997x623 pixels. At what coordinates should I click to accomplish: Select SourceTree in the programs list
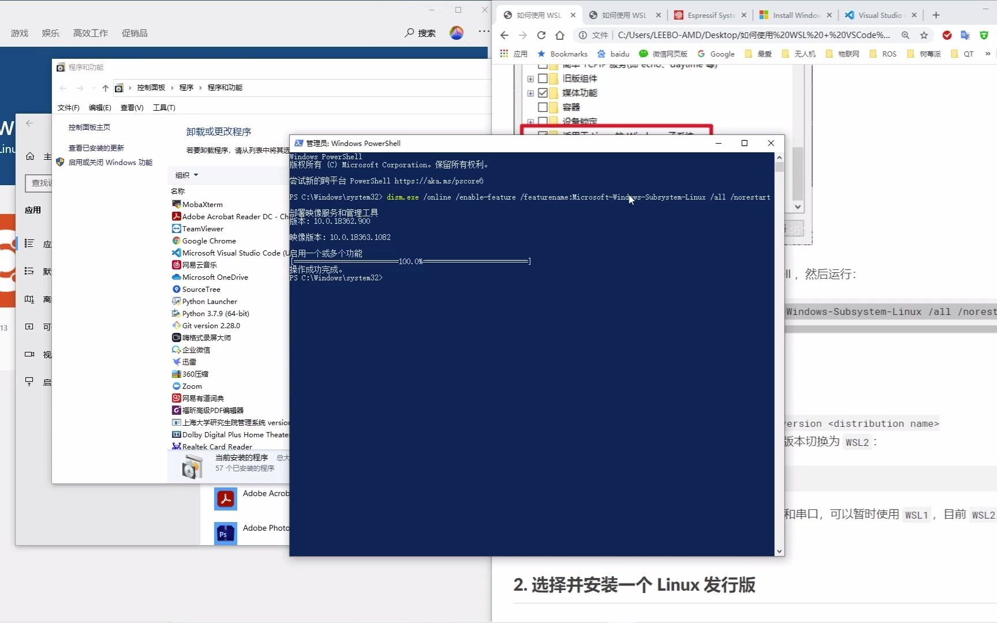tap(201, 289)
